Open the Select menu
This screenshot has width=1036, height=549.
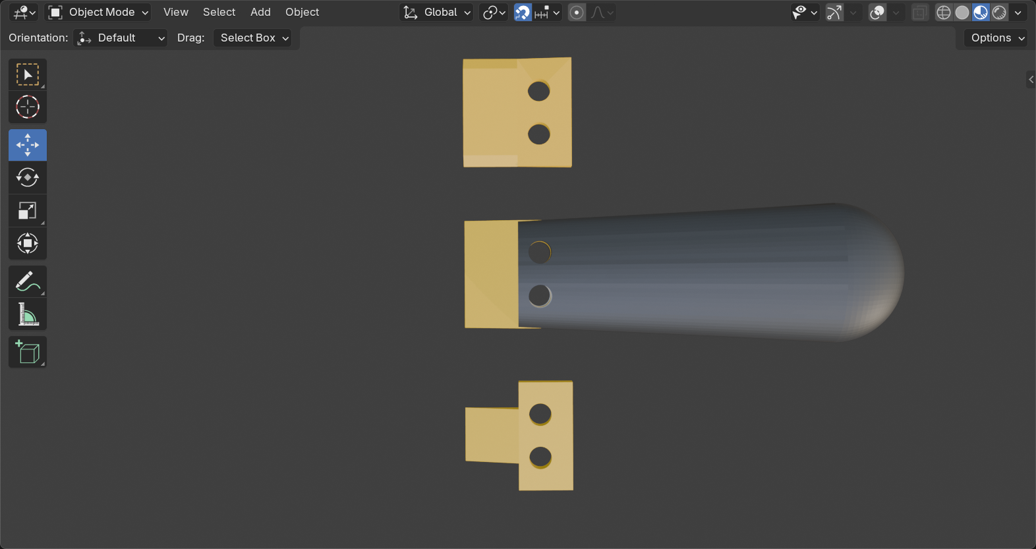point(219,12)
